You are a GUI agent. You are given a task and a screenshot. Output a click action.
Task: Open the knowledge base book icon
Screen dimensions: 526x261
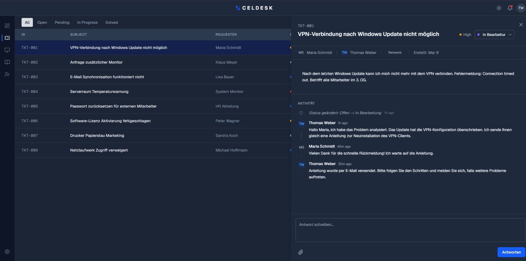click(x=7, y=62)
